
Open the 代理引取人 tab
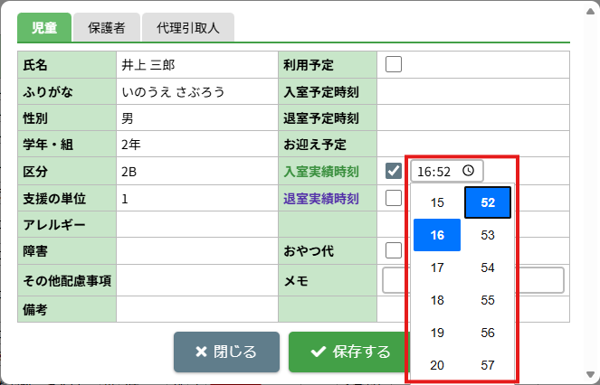pyautogui.click(x=189, y=27)
